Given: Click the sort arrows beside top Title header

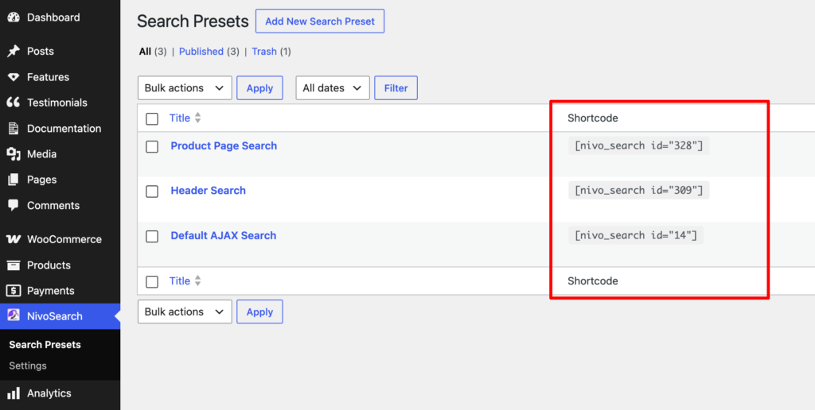Looking at the screenshot, I should click(197, 118).
